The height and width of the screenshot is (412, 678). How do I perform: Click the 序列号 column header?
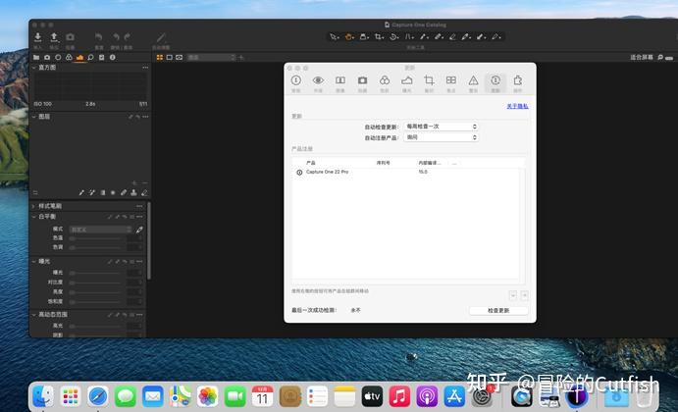click(x=383, y=163)
